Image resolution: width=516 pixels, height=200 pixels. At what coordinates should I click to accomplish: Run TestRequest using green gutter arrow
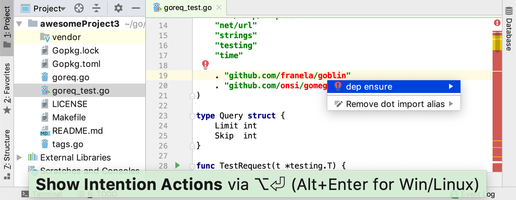pos(177,165)
